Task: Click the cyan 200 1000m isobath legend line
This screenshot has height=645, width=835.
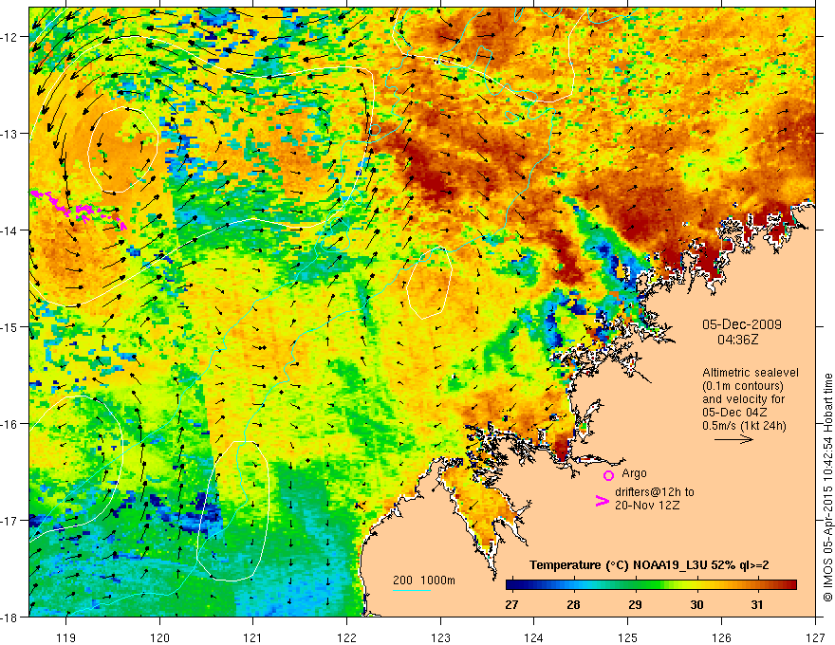Action: pyautogui.click(x=412, y=590)
